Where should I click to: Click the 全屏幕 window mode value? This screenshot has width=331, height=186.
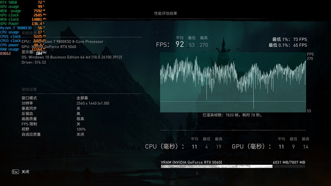(x=82, y=98)
